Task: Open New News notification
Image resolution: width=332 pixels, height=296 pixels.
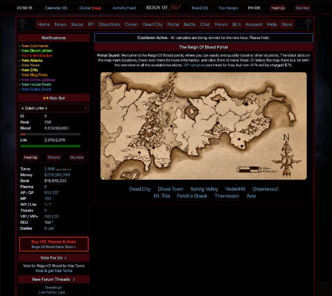Action: click(x=31, y=65)
